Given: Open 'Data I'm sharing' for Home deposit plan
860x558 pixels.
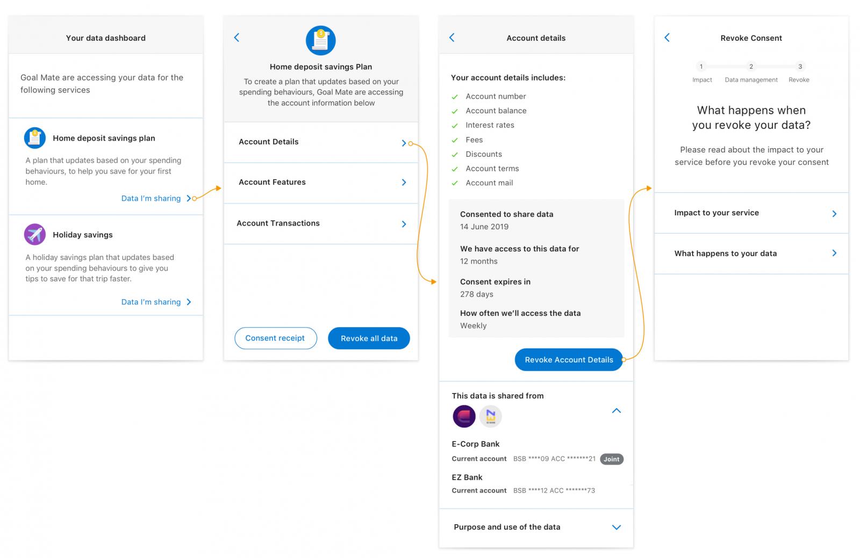Looking at the screenshot, I should pyautogui.click(x=155, y=198).
